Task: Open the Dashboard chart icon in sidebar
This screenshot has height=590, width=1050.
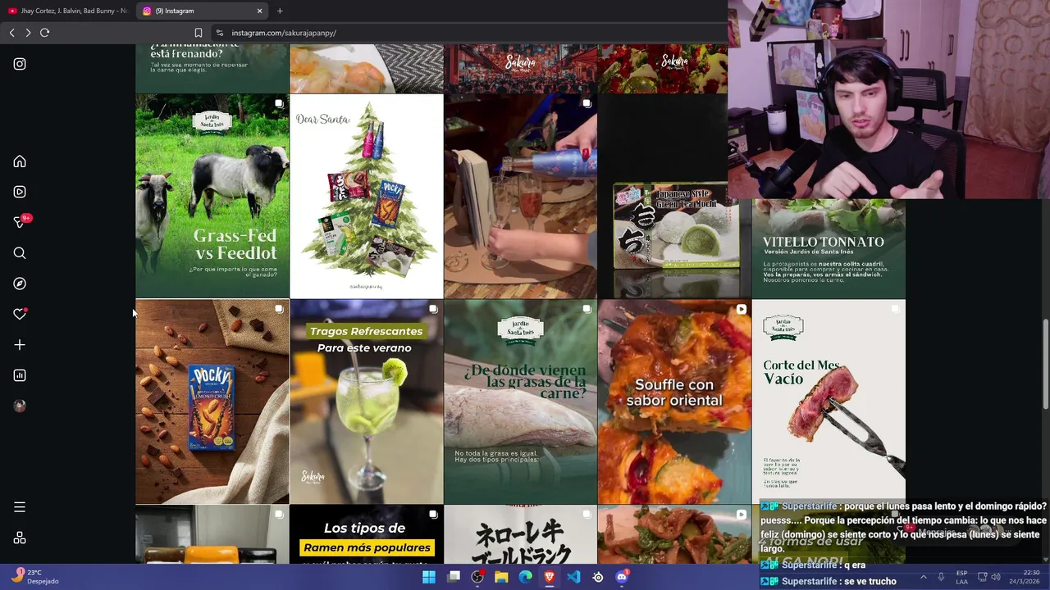Action: [20, 375]
